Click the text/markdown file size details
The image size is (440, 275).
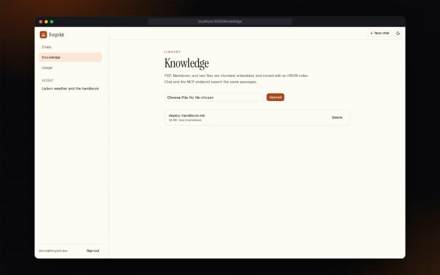click(185, 120)
